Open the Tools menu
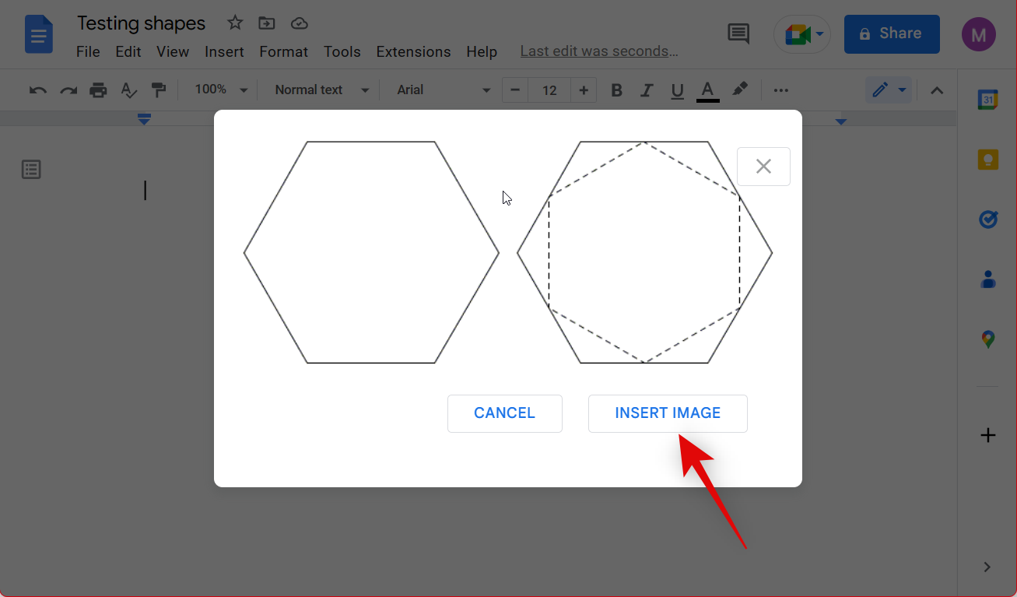 [342, 52]
